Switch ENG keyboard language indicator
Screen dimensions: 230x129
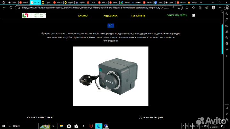point(206,126)
